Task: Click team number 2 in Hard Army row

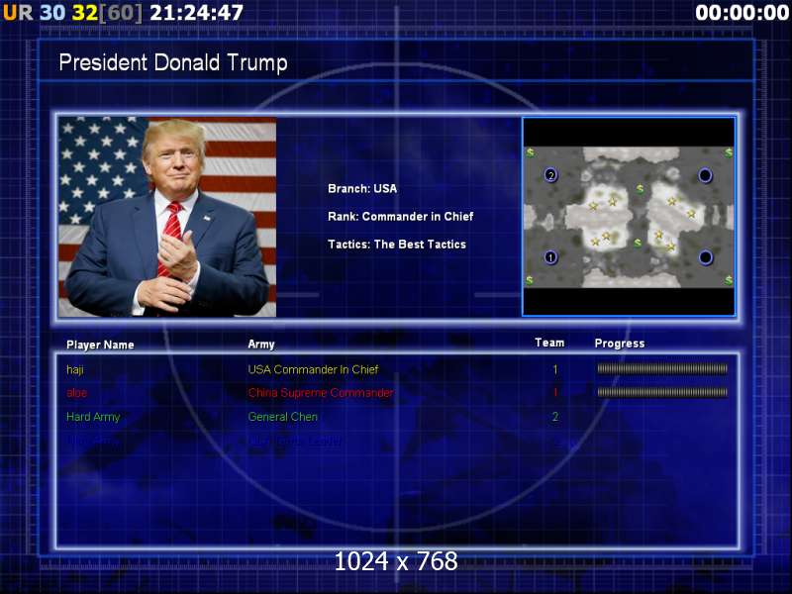Action: [555, 417]
